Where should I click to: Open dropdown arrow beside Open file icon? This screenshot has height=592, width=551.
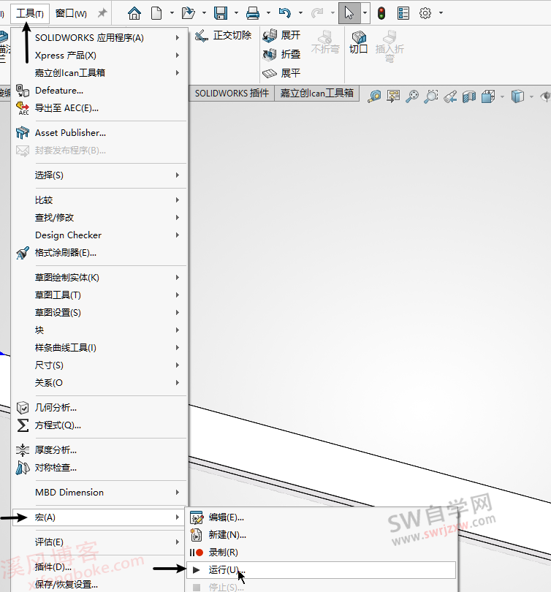(204, 13)
